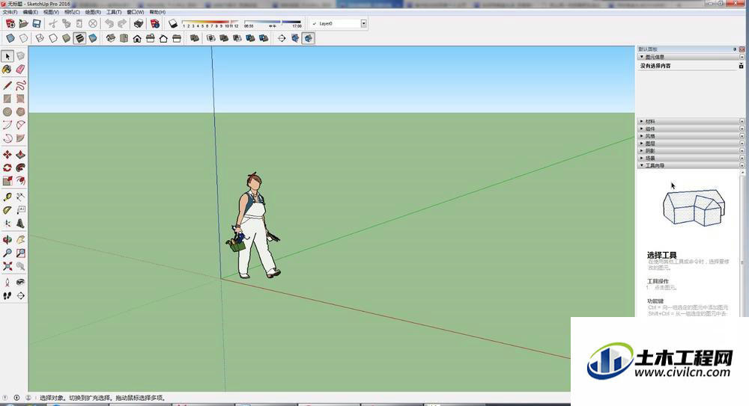749x406 pixels.
Task: Click the Redo arrow icon
Action: pos(122,23)
